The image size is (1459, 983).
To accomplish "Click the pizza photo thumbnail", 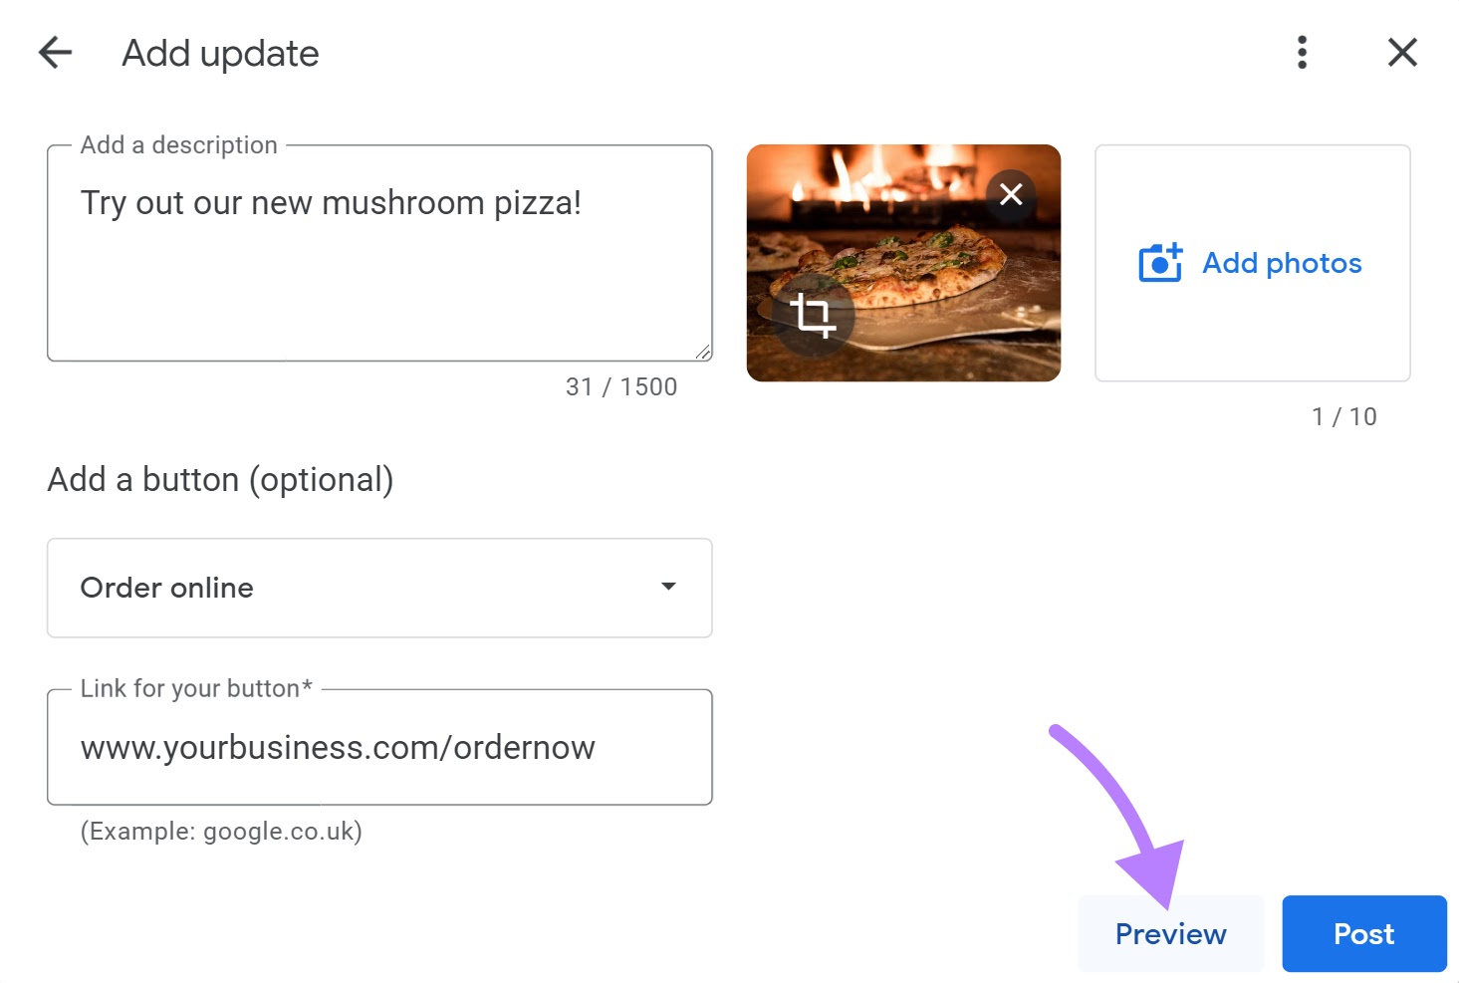I will point(903,262).
